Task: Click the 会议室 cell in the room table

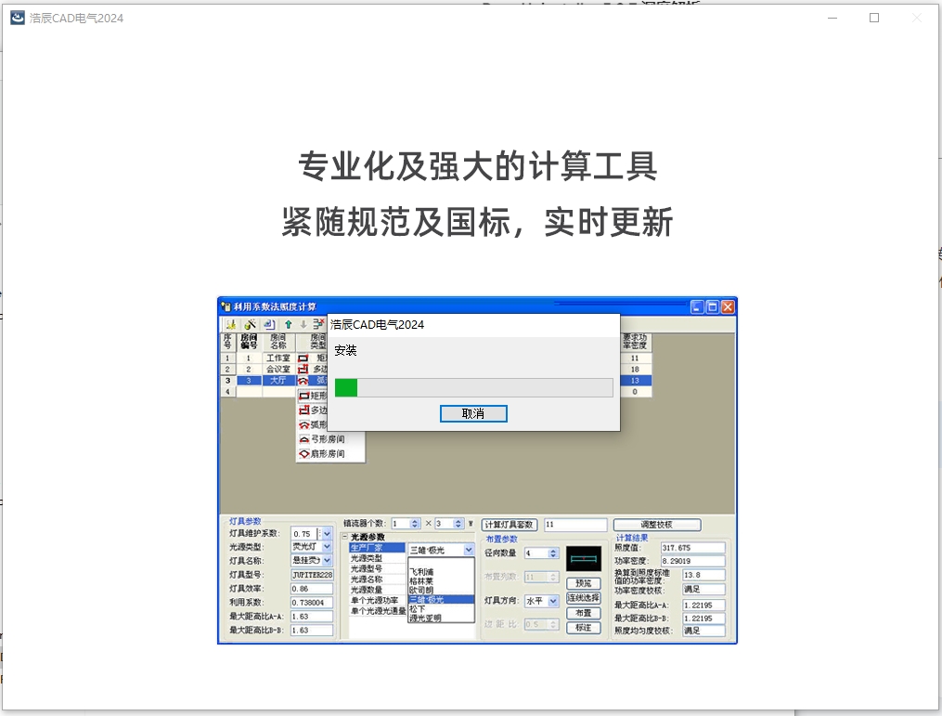Action: coord(278,369)
